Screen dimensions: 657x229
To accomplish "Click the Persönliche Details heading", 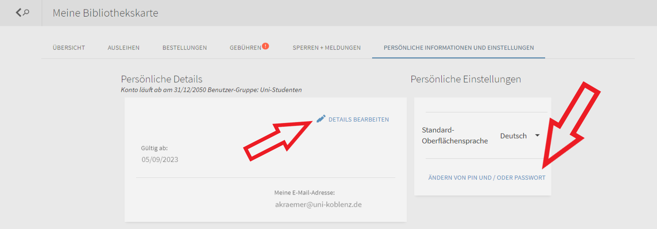I will coord(162,79).
